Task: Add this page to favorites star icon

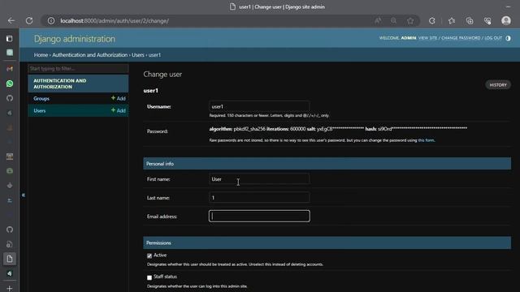Action: tap(410, 20)
